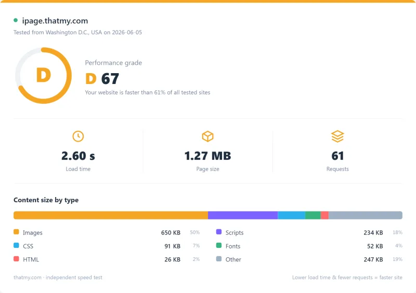Click the 7% CSS percentage
The height and width of the screenshot is (293, 416).
pyautogui.click(x=196, y=246)
